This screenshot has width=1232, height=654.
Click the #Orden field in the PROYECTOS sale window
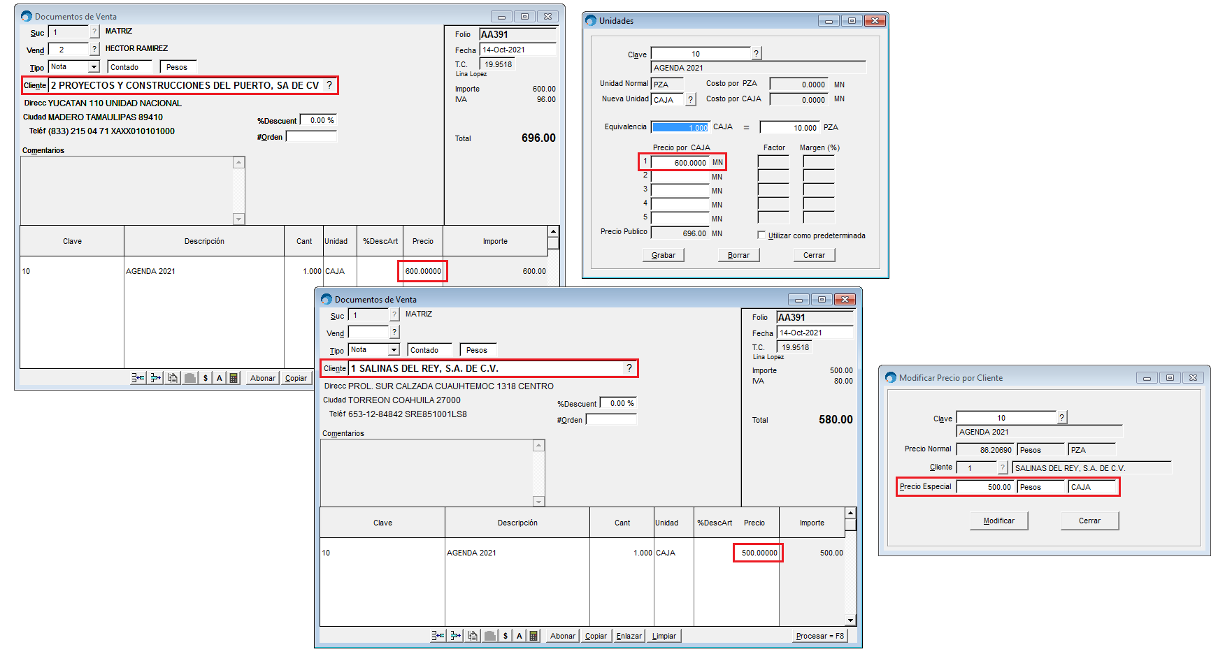tap(311, 137)
